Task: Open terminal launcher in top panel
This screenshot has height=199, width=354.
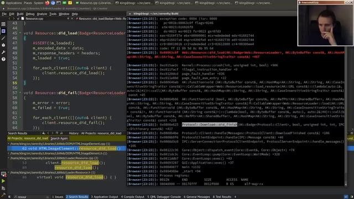Action: click(x=59, y=3)
